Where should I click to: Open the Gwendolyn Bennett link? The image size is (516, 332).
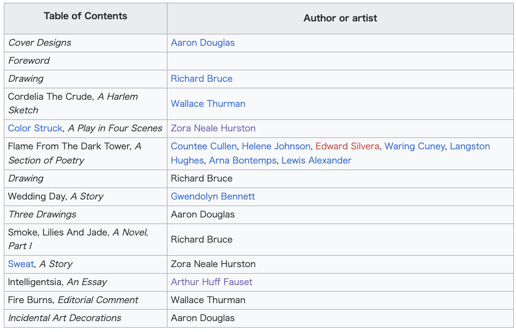point(213,196)
